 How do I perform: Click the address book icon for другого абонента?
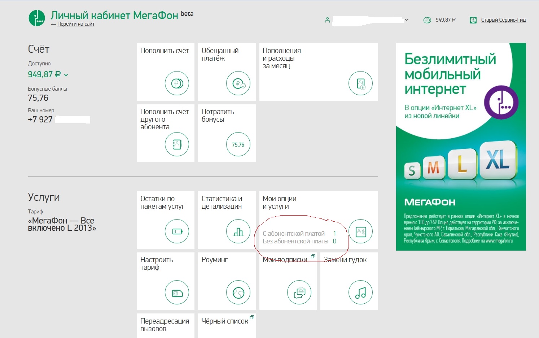click(x=177, y=144)
